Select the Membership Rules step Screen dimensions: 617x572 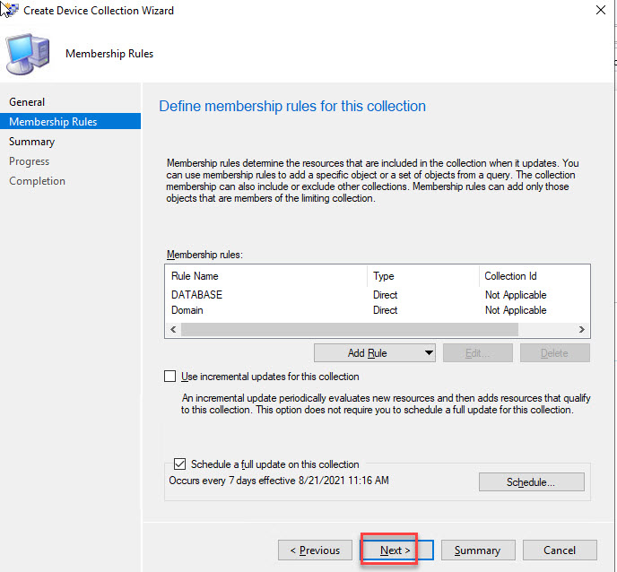[x=53, y=122]
